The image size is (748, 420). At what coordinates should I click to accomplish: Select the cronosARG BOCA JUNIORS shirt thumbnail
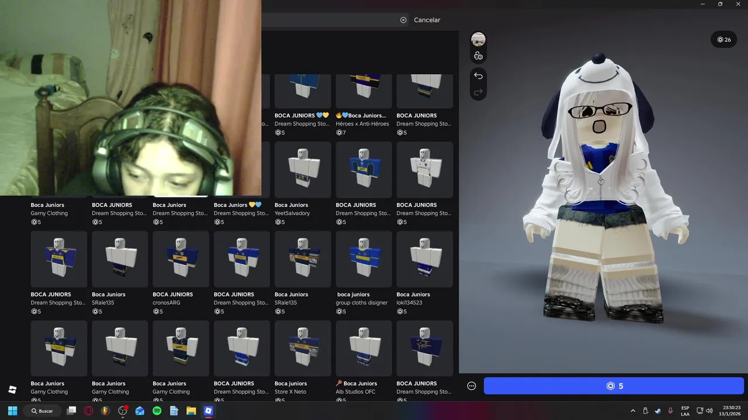[x=181, y=259]
